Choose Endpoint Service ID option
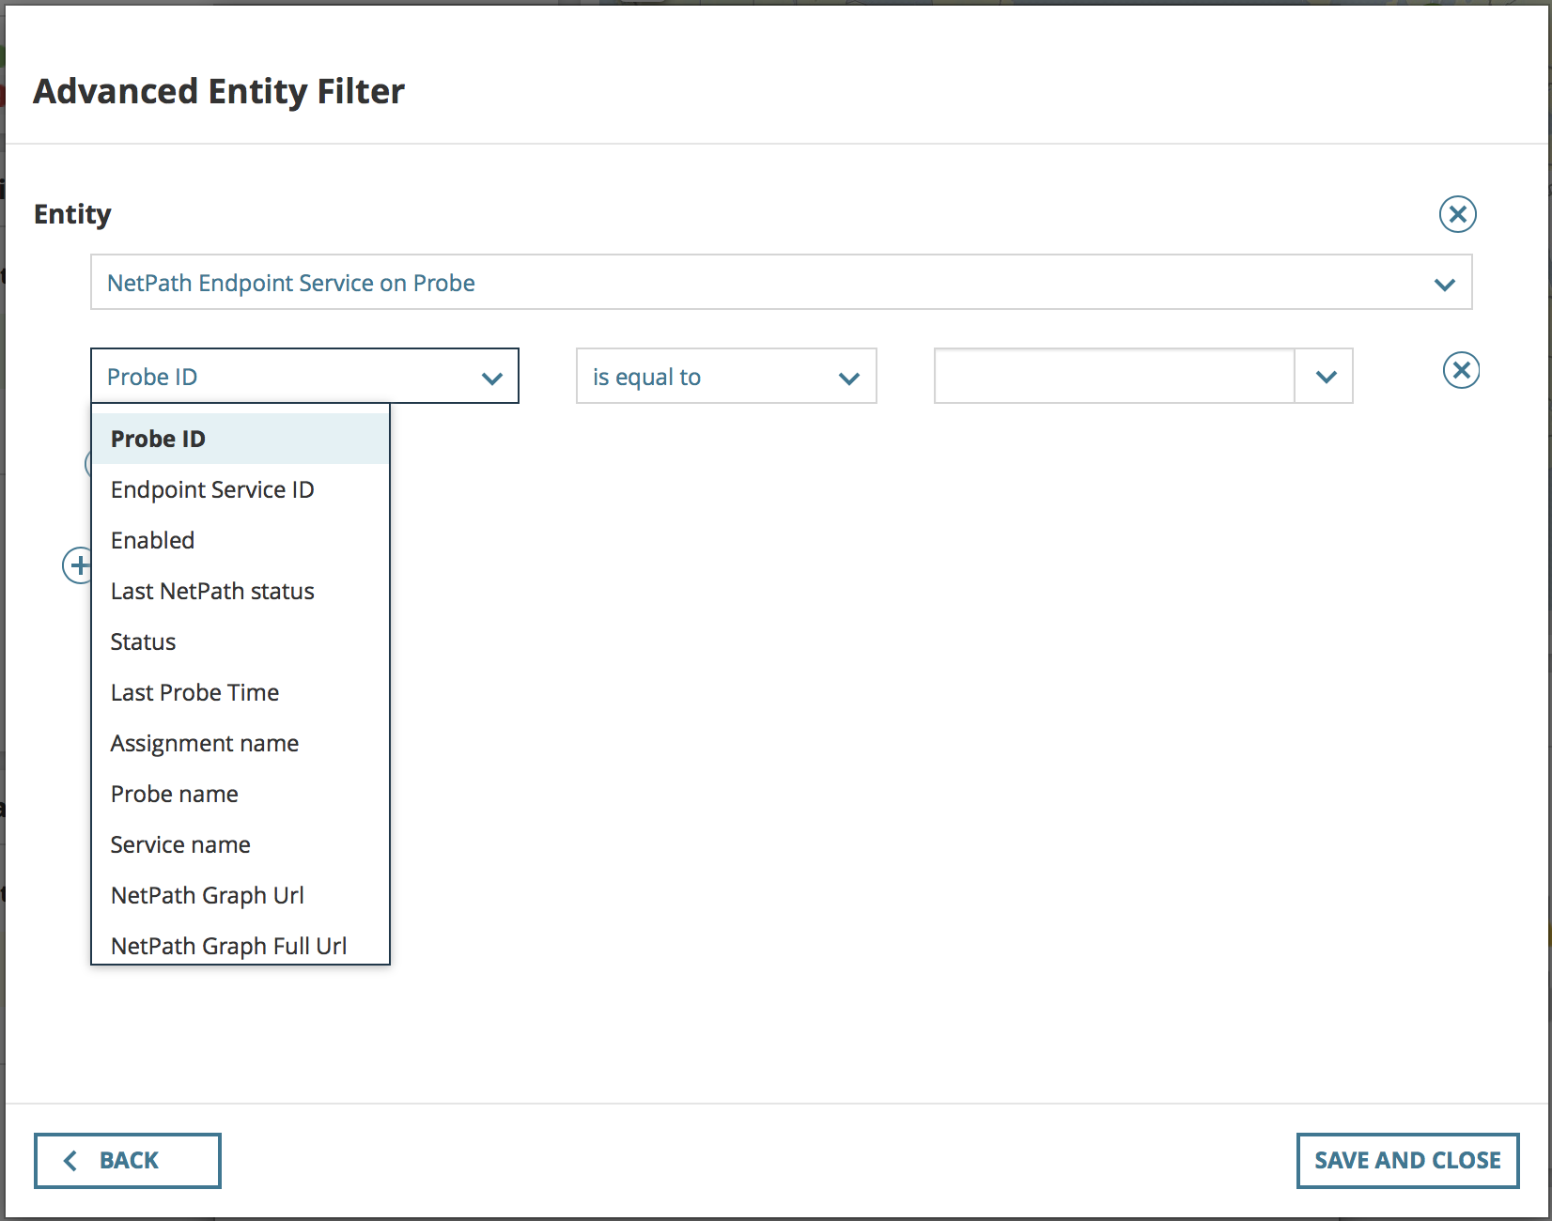 click(x=241, y=489)
